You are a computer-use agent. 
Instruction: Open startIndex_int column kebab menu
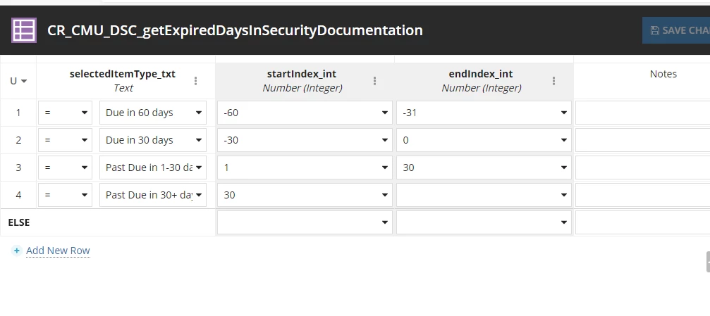tap(374, 81)
